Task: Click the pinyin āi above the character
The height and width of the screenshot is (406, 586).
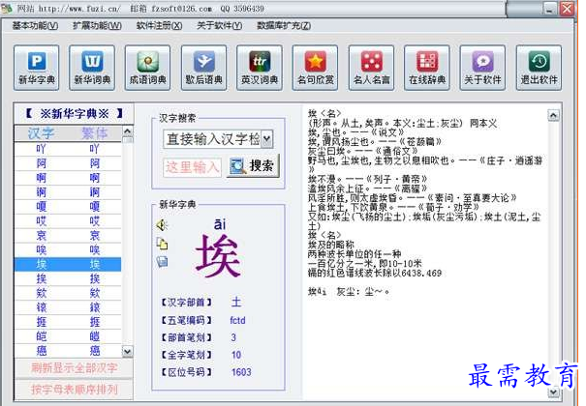Action: pos(220,224)
